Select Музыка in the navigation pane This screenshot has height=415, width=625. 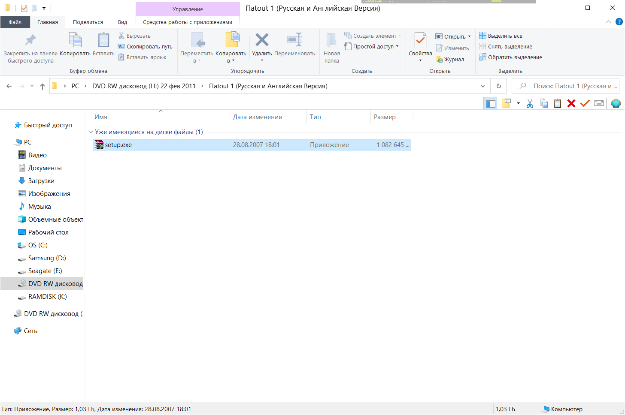point(39,207)
